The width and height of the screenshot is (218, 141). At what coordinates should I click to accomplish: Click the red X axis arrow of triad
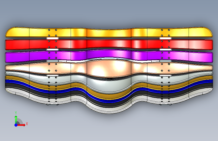(22, 125)
